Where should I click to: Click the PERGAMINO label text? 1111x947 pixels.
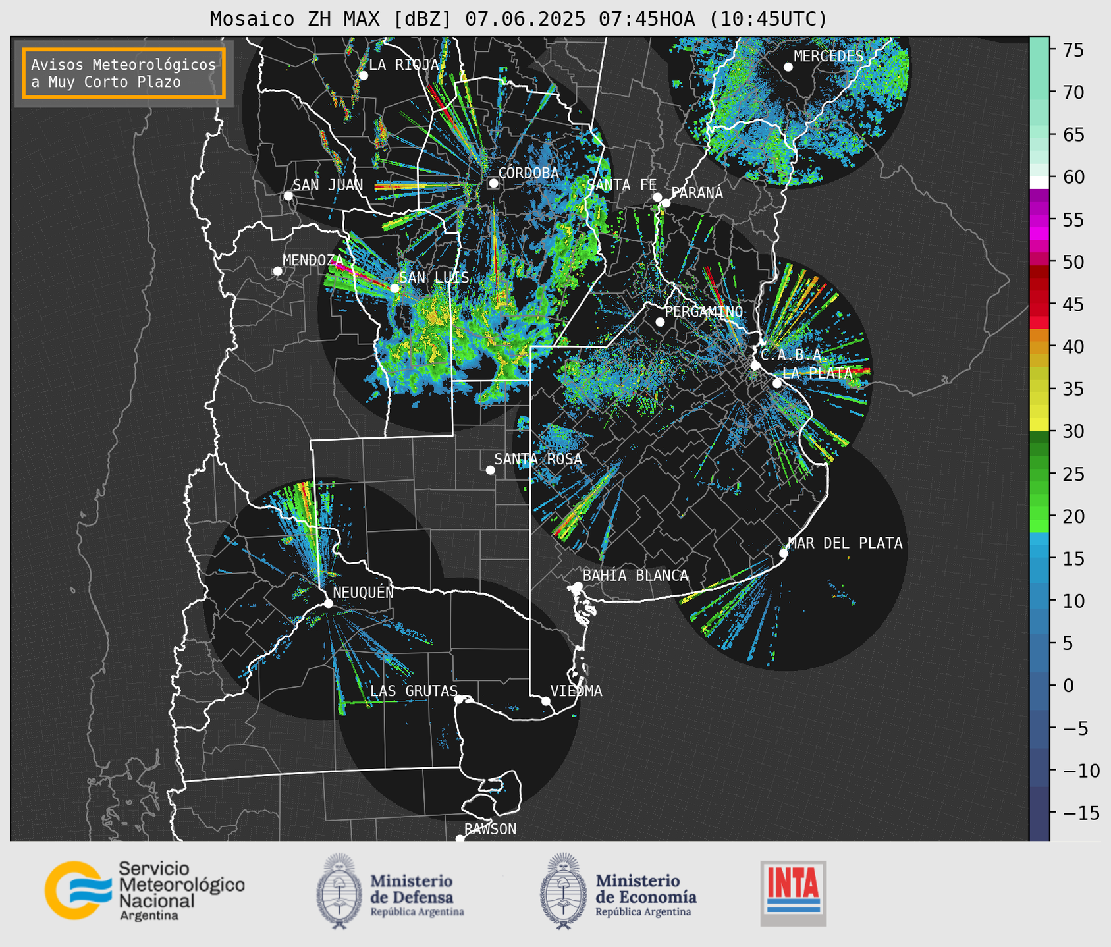(704, 311)
